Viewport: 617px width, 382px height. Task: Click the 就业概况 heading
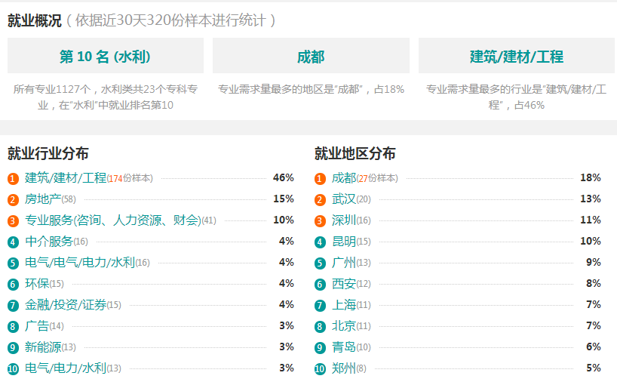tap(35, 20)
